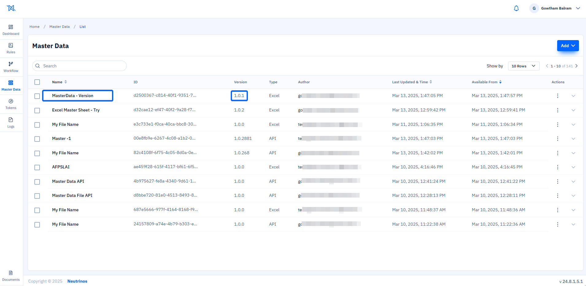Click version 1.0.2881 cell
This screenshot has width=586, height=286.
243,138
